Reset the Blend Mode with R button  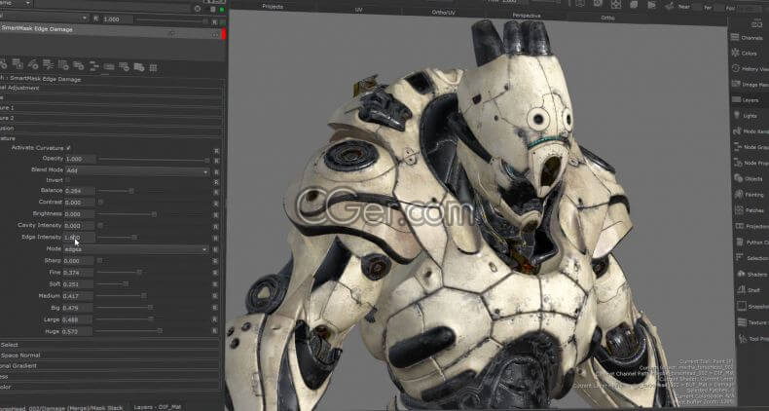pos(216,171)
